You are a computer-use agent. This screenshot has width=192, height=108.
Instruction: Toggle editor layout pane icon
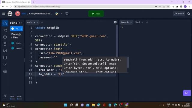click(x=115, y=22)
